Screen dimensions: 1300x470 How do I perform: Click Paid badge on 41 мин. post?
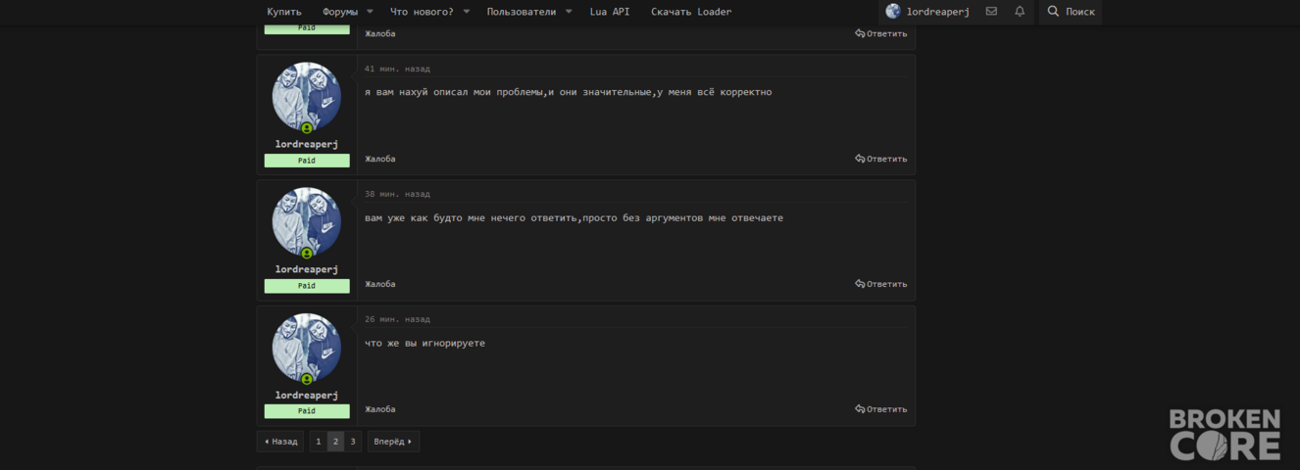point(307,161)
